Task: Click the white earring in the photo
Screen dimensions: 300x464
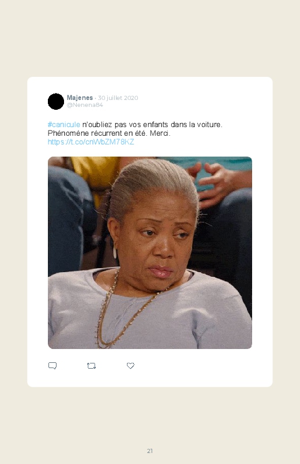Action: coord(115,253)
